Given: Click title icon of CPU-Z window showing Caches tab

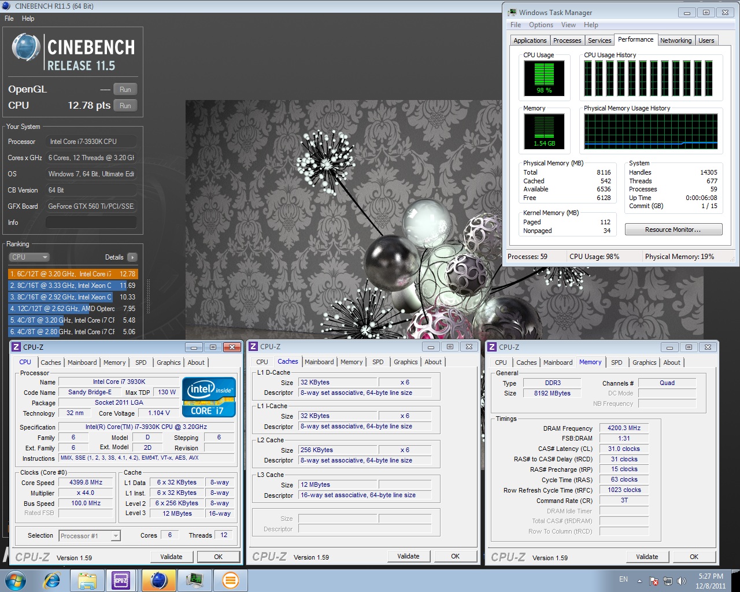Looking at the screenshot, I should click(253, 347).
